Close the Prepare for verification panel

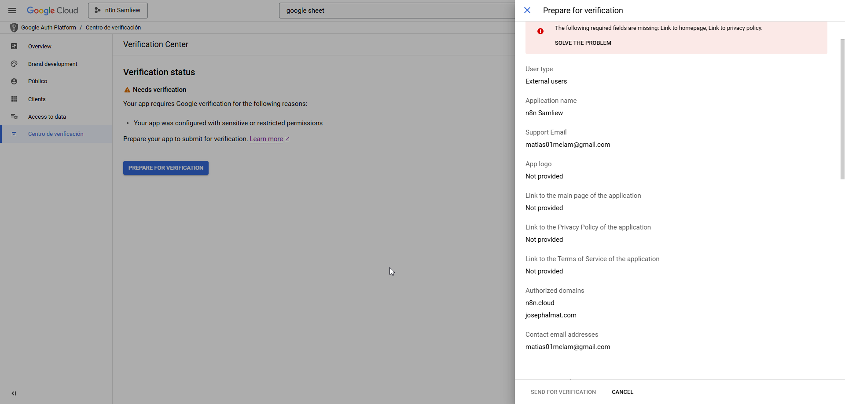527,10
